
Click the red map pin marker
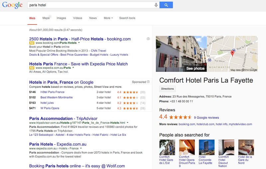[232, 53]
